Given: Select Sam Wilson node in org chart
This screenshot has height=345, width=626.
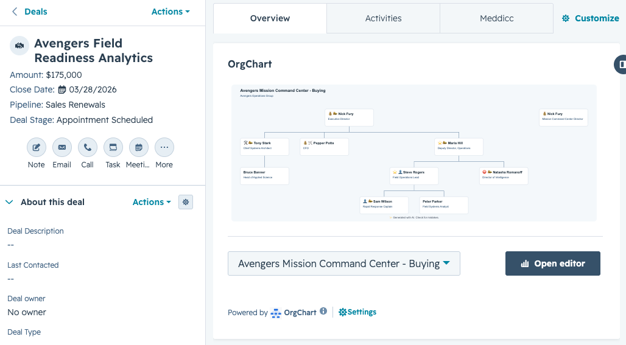Looking at the screenshot, I should pyautogui.click(x=384, y=205).
